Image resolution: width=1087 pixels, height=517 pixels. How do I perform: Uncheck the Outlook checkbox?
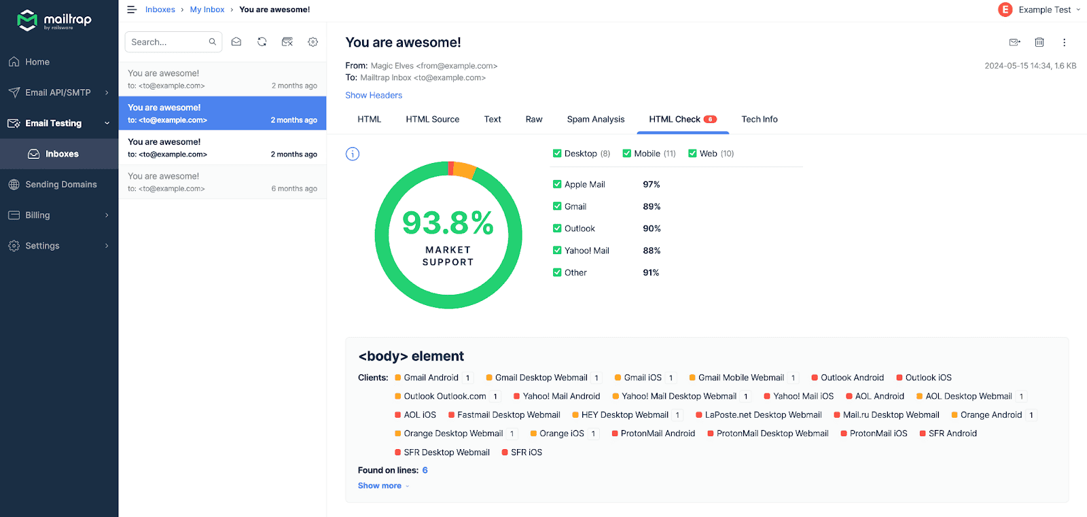(x=557, y=228)
